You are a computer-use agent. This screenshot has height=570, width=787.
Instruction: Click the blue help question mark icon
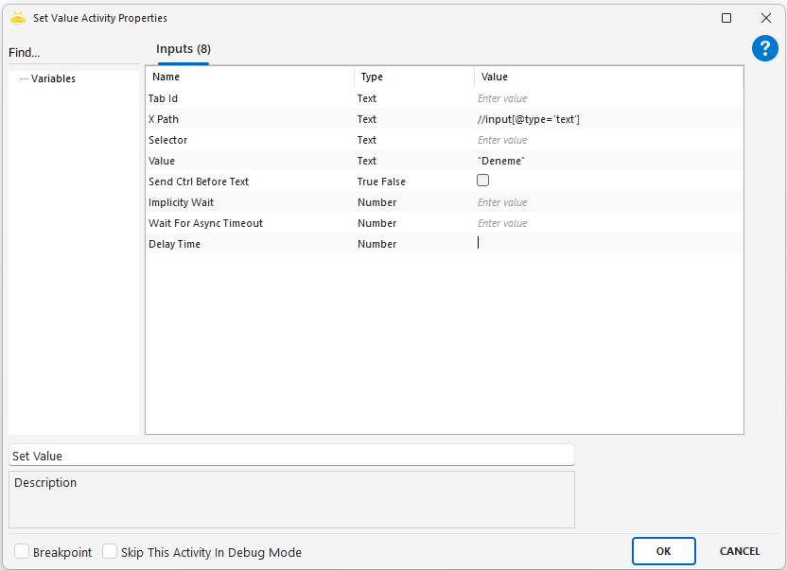pos(764,49)
